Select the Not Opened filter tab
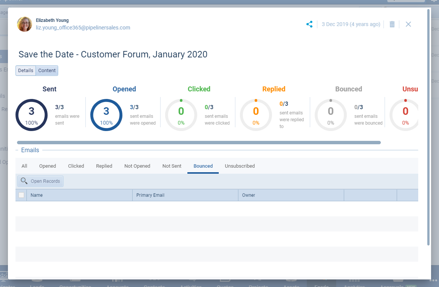This screenshot has width=439, height=287. coord(137,166)
